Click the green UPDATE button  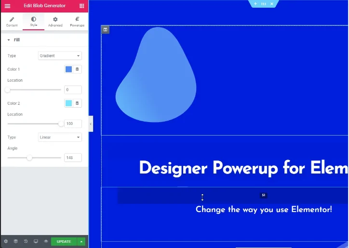[x=64, y=241]
